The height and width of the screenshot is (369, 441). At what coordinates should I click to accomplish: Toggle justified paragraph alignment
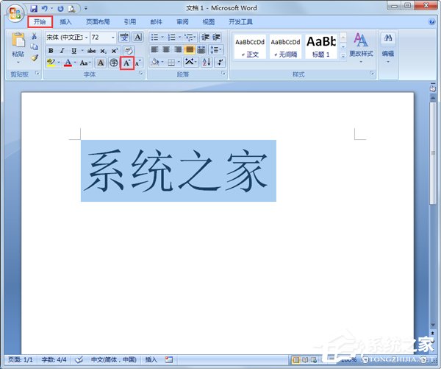tap(190, 50)
